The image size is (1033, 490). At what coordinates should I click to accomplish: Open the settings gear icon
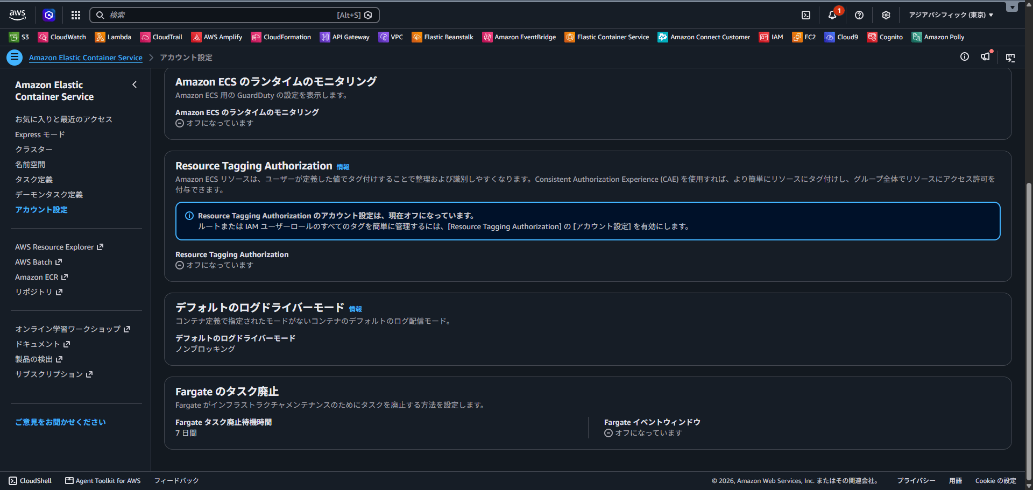[886, 15]
